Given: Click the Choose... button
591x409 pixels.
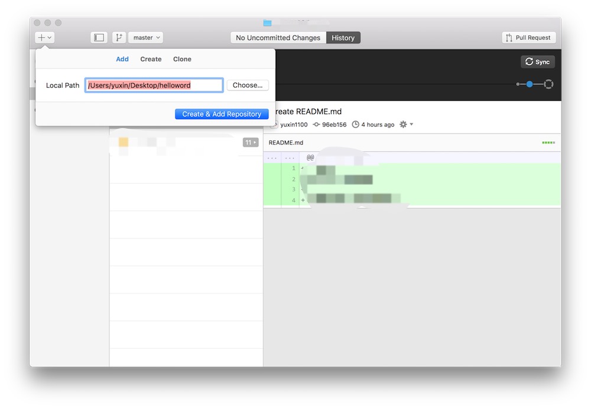Looking at the screenshot, I should coord(248,85).
